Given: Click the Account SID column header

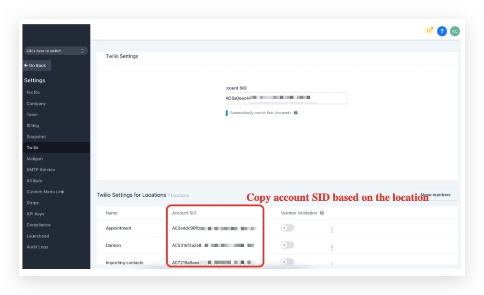Looking at the screenshot, I should 184,213.
